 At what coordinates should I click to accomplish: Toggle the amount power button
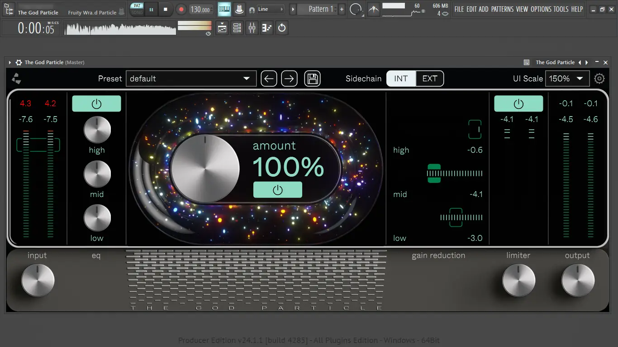pos(277,190)
